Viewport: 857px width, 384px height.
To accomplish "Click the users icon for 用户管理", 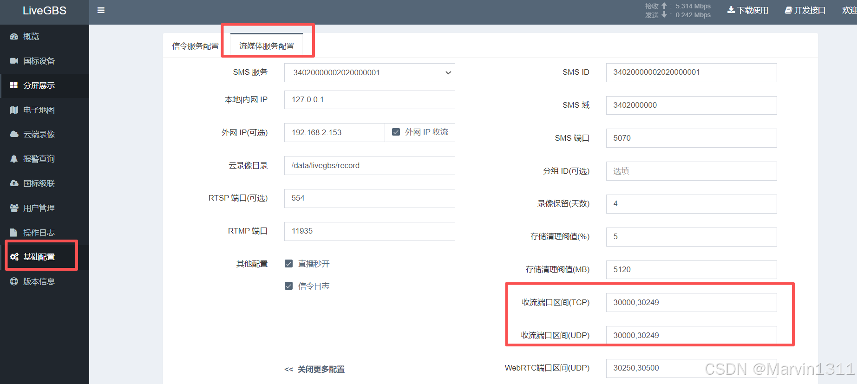I will click(14, 208).
